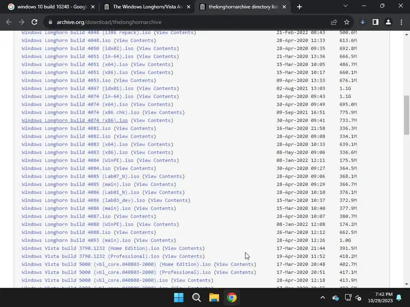Download Longhorn build 4051 (IA-64).iso
Image resolution: width=410 pixels, height=307 pixels.
pos(77,56)
